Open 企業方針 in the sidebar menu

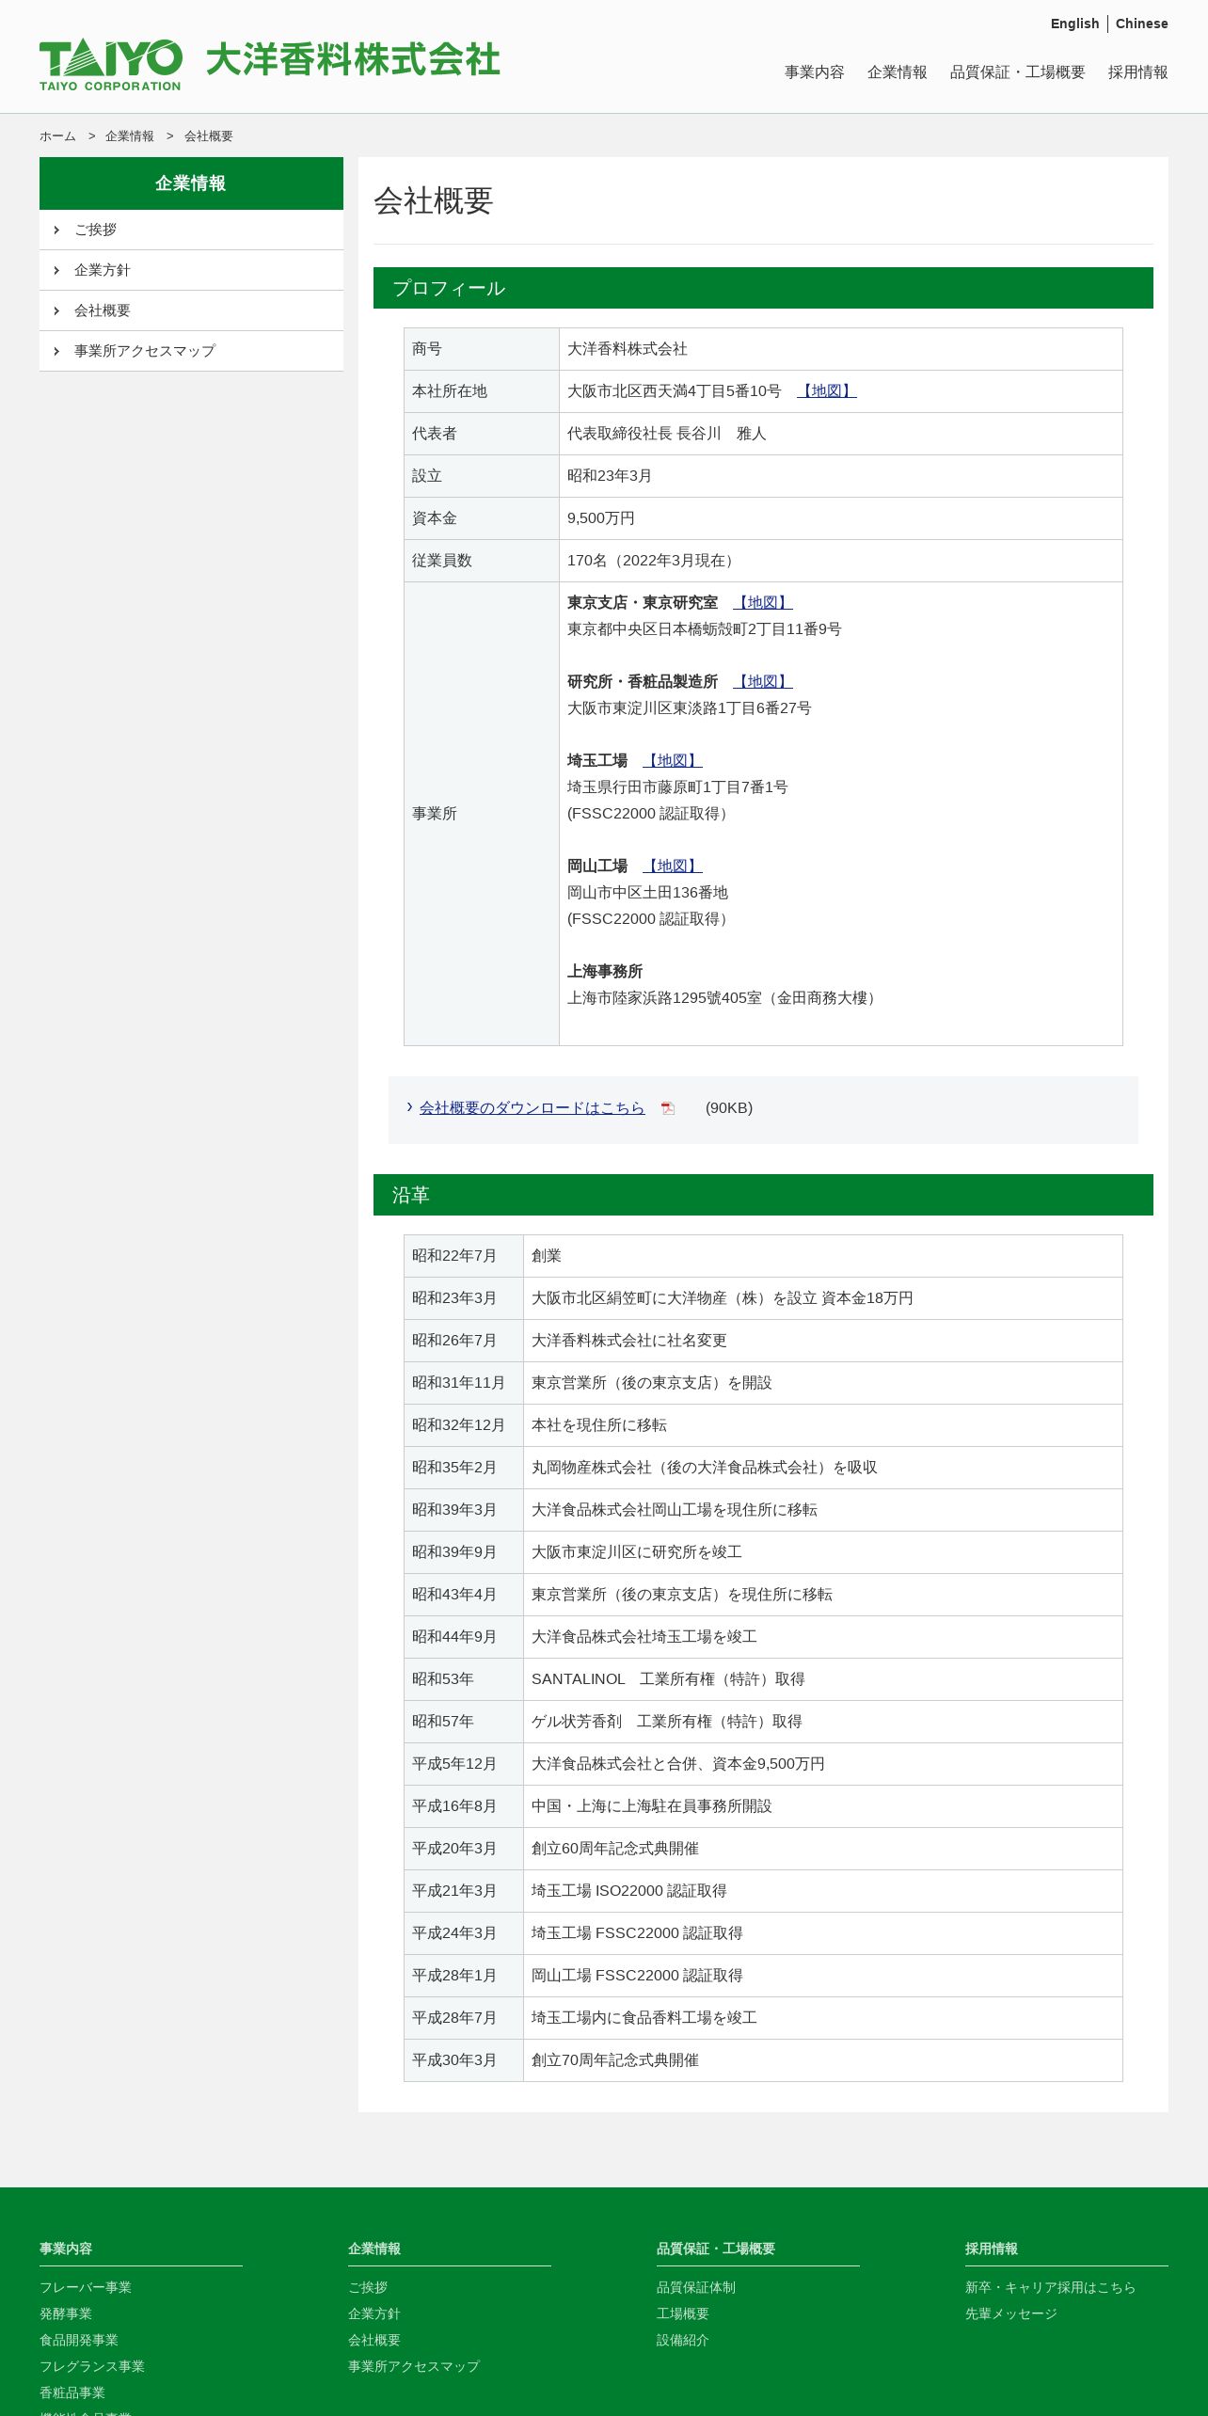[191, 270]
